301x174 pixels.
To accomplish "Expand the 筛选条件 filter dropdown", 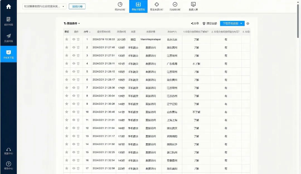I will 72,24.
